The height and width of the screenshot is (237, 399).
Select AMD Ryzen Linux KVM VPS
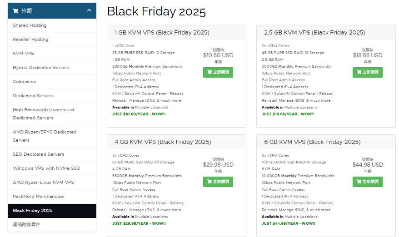pos(43,183)
